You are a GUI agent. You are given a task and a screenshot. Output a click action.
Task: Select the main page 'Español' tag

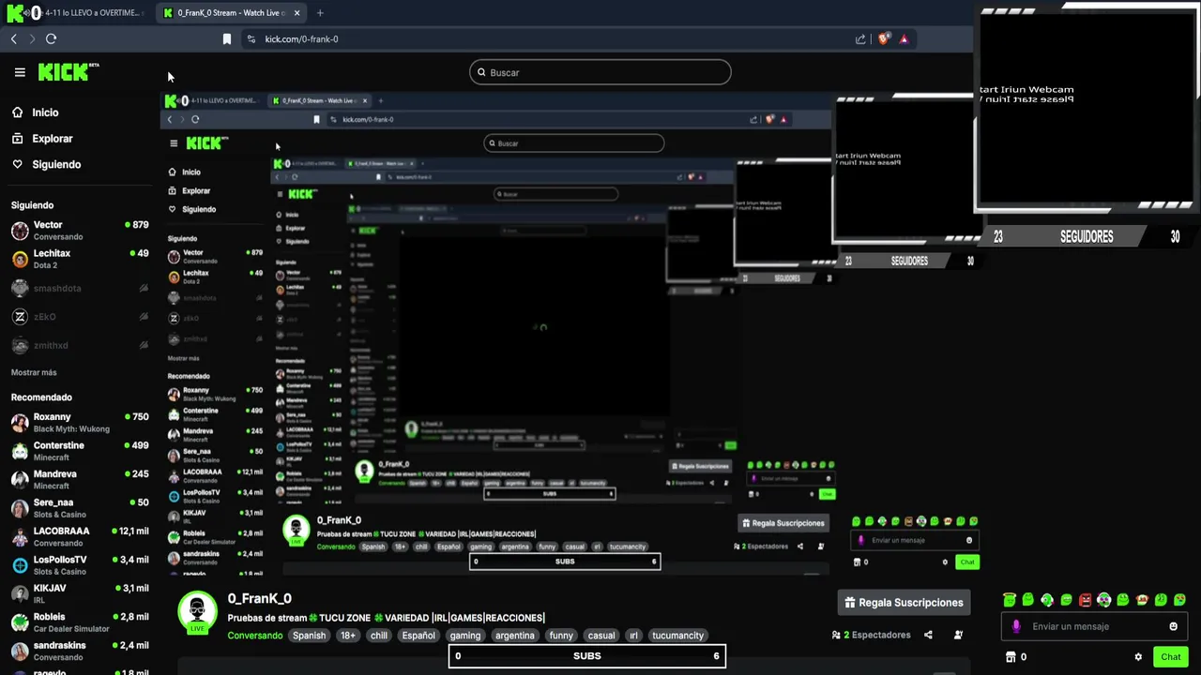(x=418, y=636)
